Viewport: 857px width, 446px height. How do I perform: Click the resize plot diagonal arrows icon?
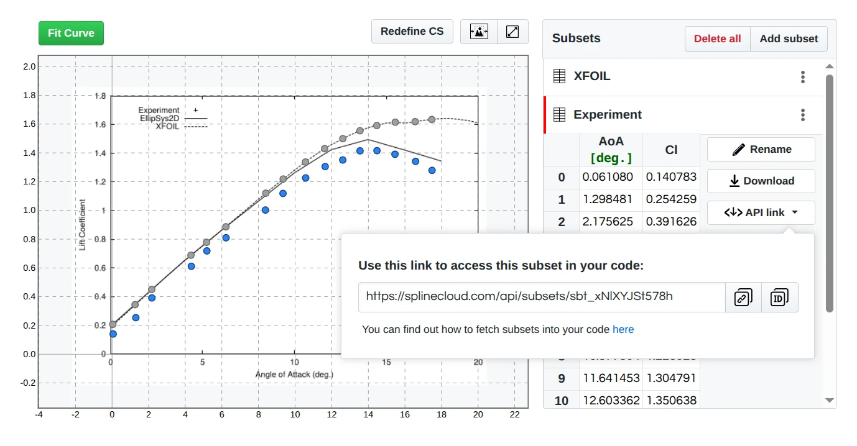coord(512,31)
